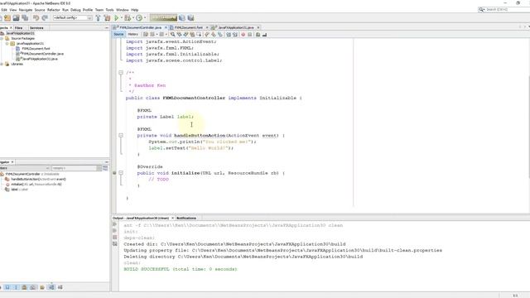This screenshot has width=530, height=298.
Task: Close the Navigator panel
Action: point(12,162)
